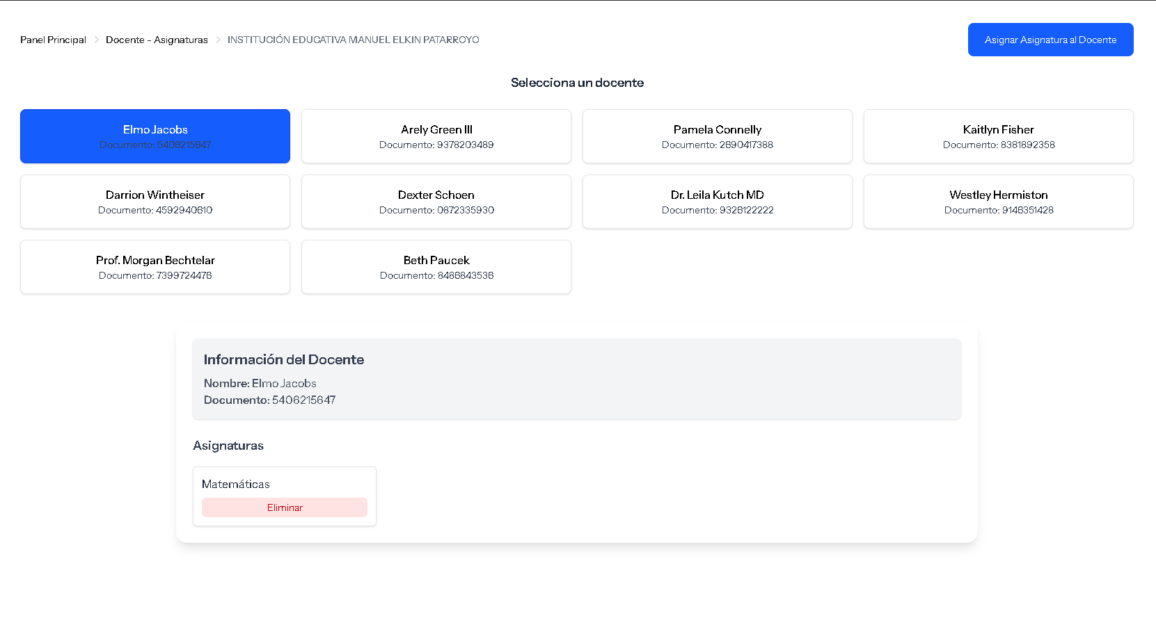Click the Westley Hermiston card
Screen dimensions: 1156x643
pos(999,202)
